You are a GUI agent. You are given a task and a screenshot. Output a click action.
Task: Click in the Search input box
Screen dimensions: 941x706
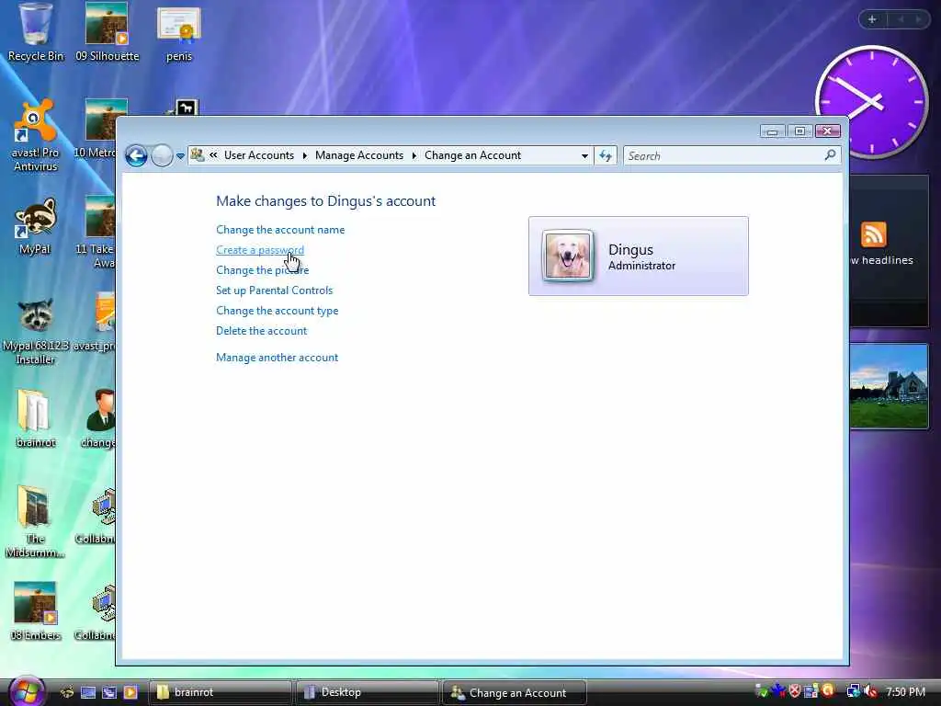[723, 156]
